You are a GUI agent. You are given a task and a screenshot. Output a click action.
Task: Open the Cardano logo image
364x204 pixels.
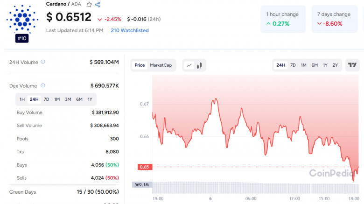(22, 19)
